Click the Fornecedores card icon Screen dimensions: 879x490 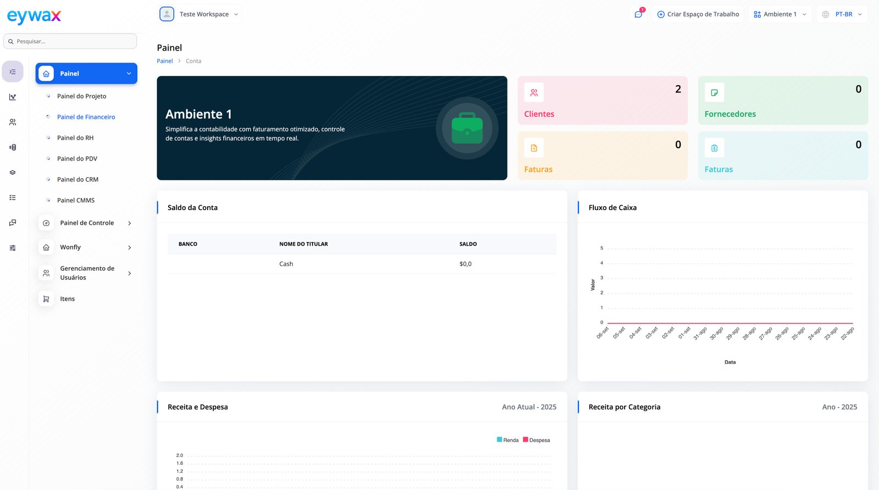pos(714,92)
